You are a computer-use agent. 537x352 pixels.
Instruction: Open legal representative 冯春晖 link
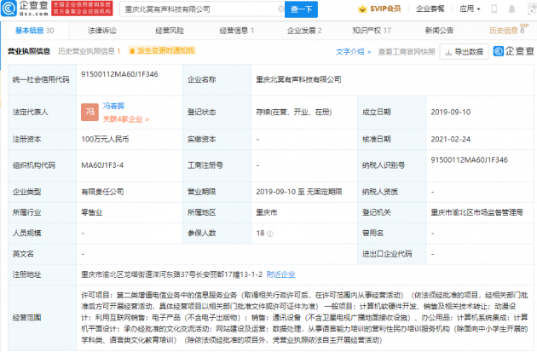point(113,106)
